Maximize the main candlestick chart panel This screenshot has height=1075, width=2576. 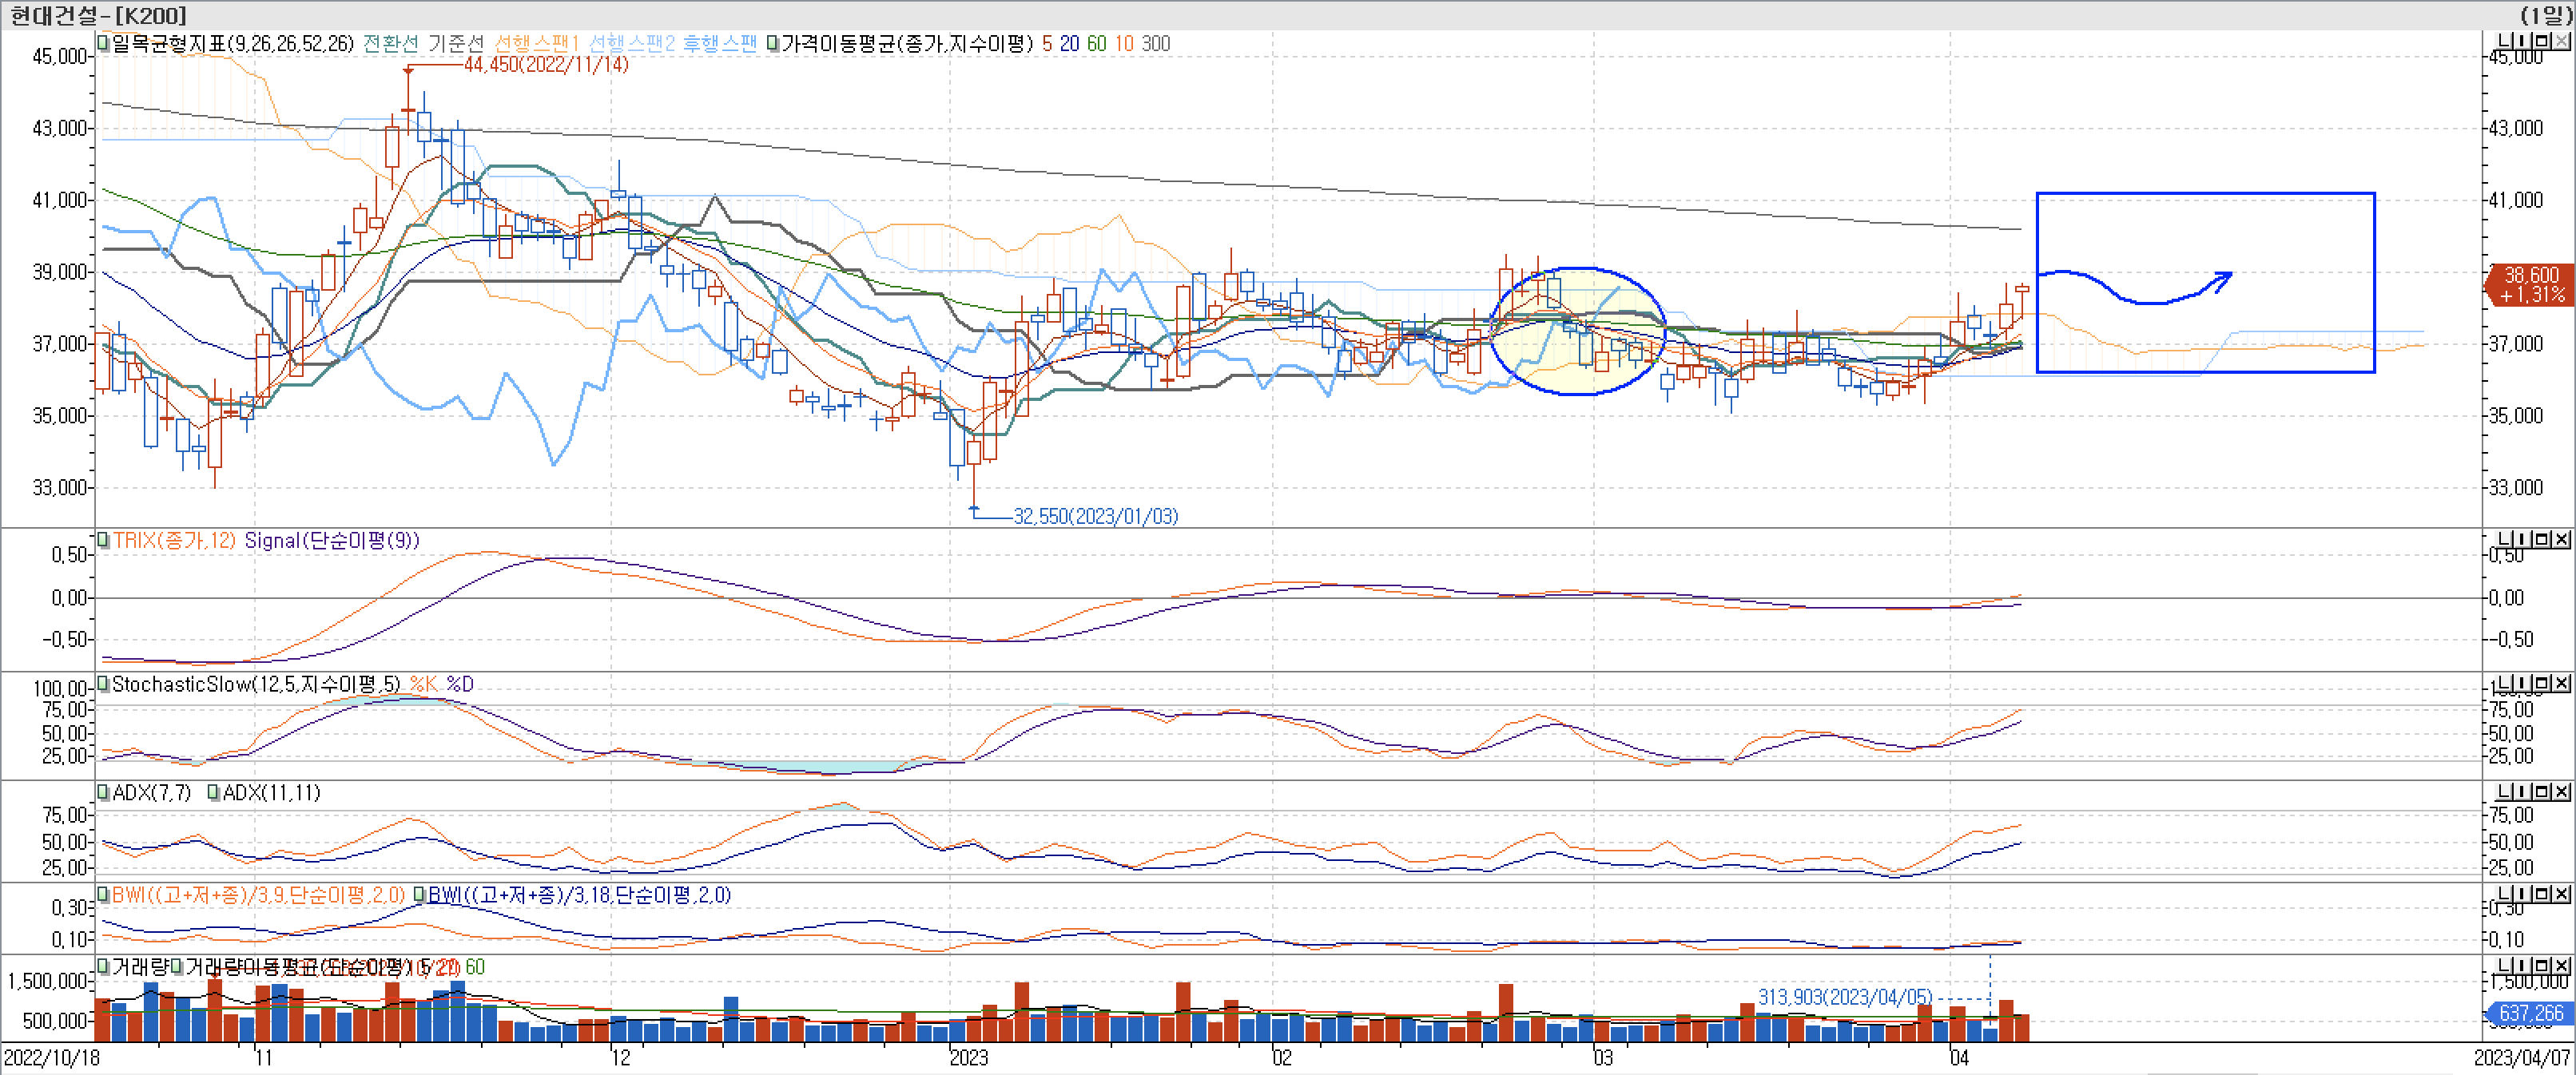point(2542,41)
